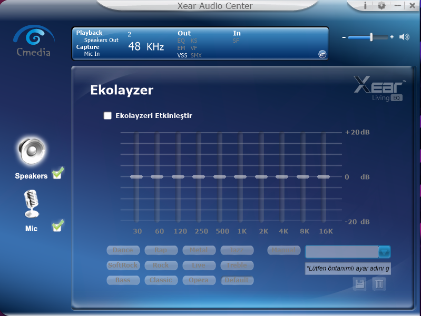The height and width of the screenshot is (316, 421).
Task: Open the settings gear in title bar
Action: (x=381, y=5)
